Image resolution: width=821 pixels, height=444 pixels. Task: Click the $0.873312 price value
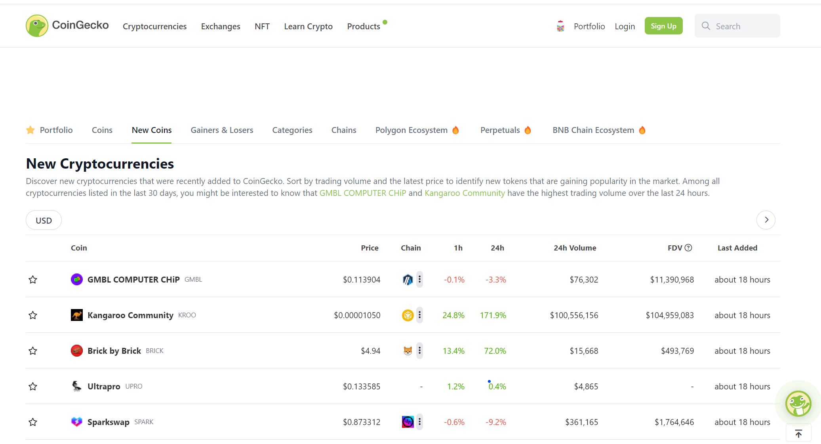(362, 422)
